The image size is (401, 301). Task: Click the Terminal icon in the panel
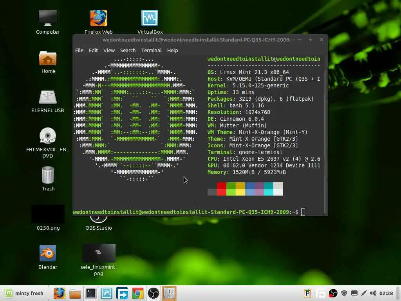coord(91,293)
